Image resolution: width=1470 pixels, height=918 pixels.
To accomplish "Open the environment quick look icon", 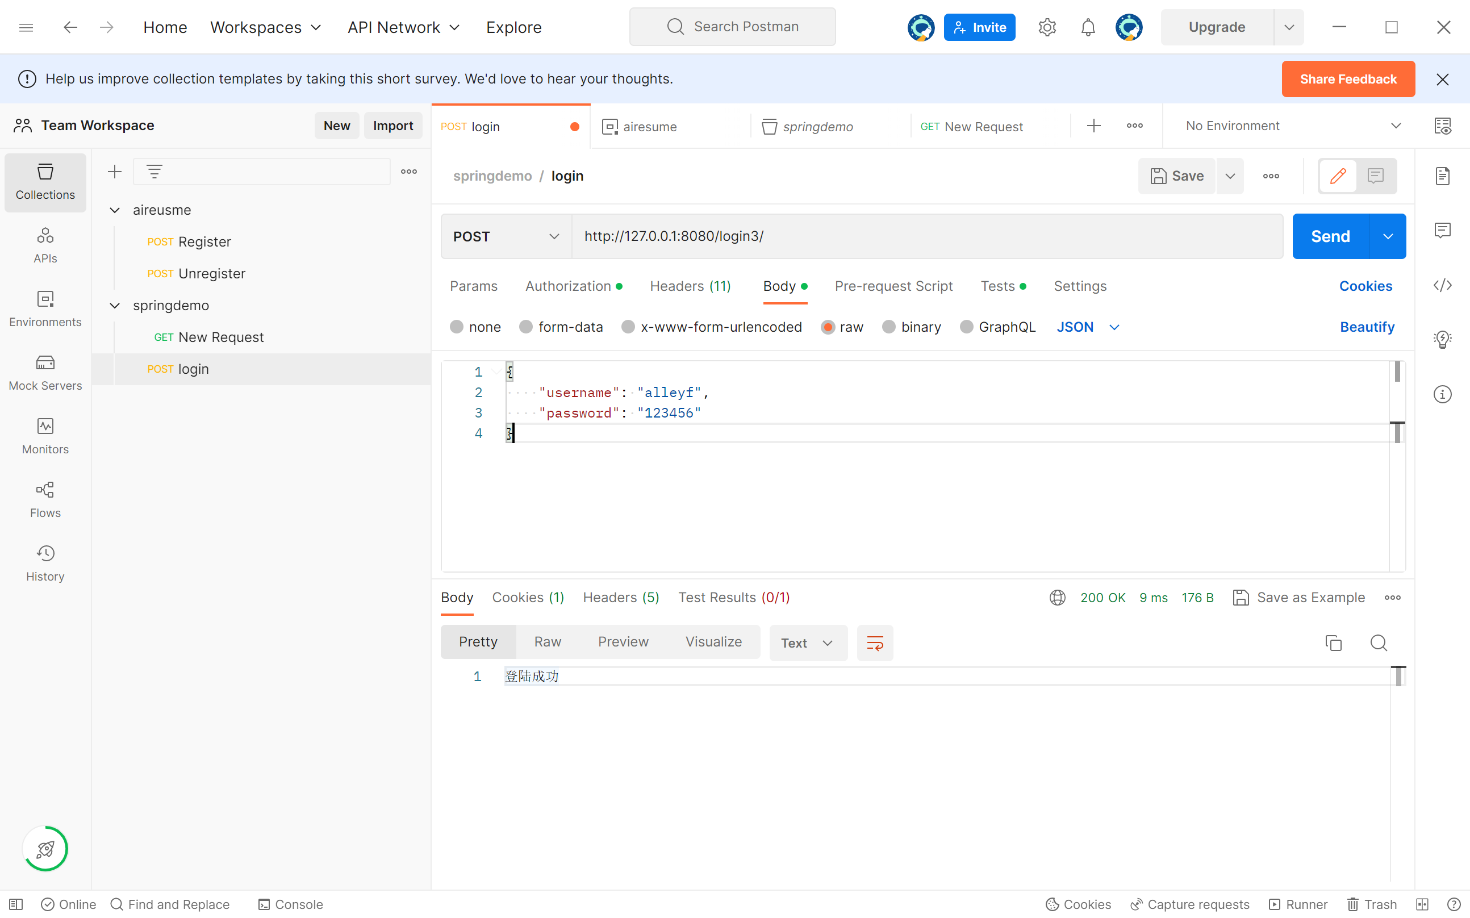I will tap(1442, 126).
